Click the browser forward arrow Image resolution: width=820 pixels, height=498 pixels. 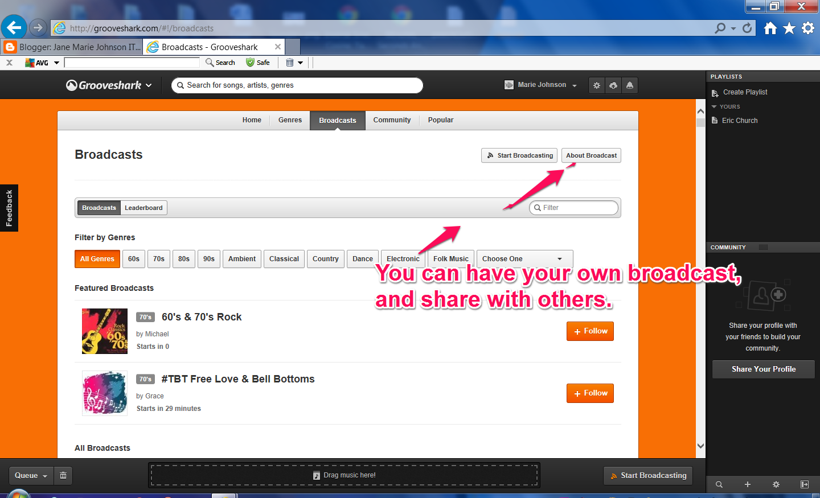click(38, 27)
